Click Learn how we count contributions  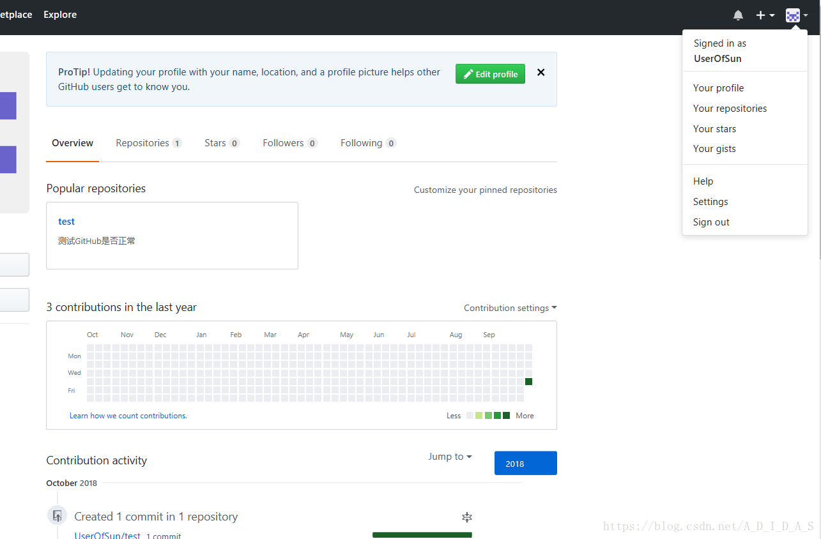128,416
